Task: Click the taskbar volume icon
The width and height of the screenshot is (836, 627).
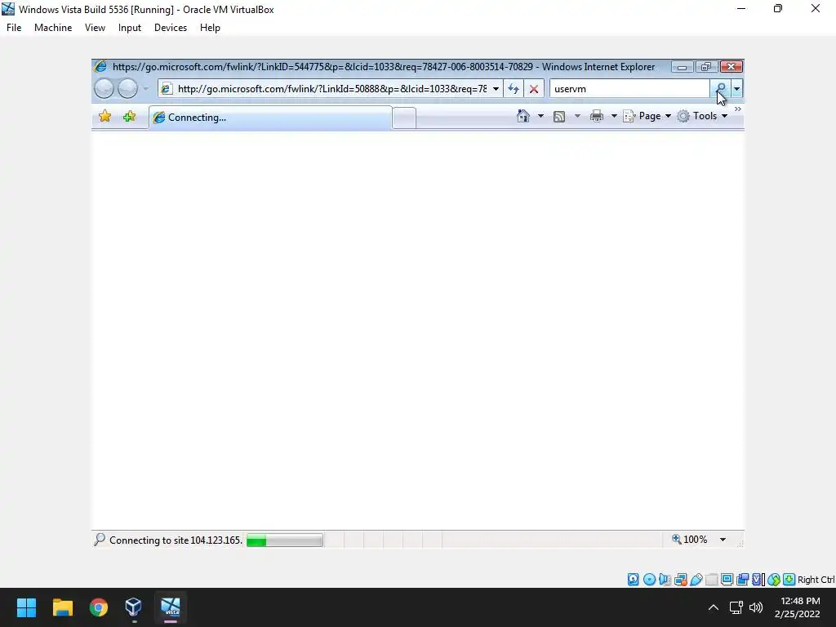Action: 756,607
